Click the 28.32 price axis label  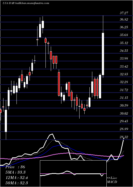tap(124, 137)
